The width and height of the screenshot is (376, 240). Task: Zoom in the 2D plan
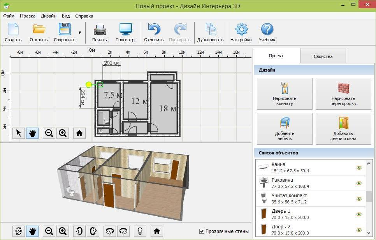click(x=63, y=133)
